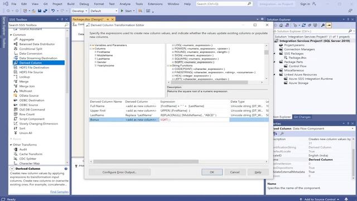
Task: Select Audit transform
Action: click(23, 149)
